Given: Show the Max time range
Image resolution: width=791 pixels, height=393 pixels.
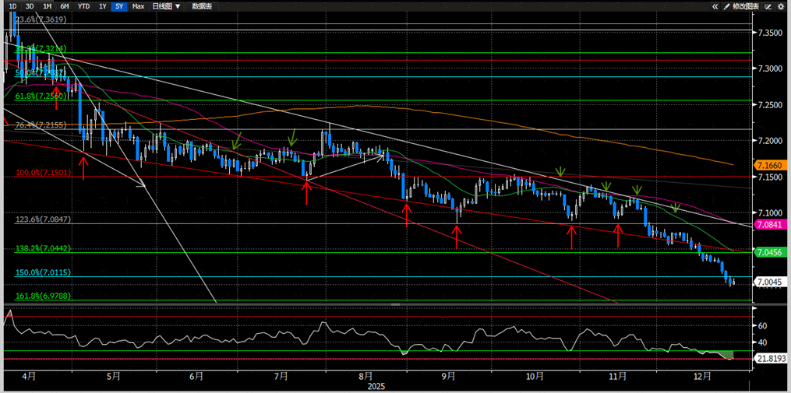Looking at the screenshot, I should click(138, 6).
